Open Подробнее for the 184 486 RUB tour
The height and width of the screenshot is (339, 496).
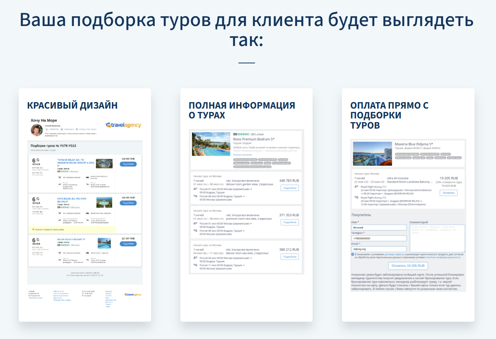pyautogui.click(x=128, y=203)
